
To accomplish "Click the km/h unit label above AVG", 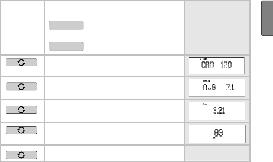I will pos(206,81).
